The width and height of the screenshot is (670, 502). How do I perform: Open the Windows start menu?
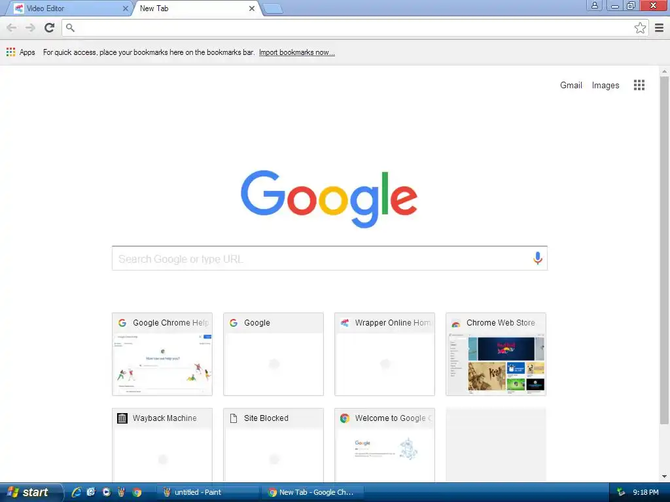pyautogui.click(x=30, y=492)
